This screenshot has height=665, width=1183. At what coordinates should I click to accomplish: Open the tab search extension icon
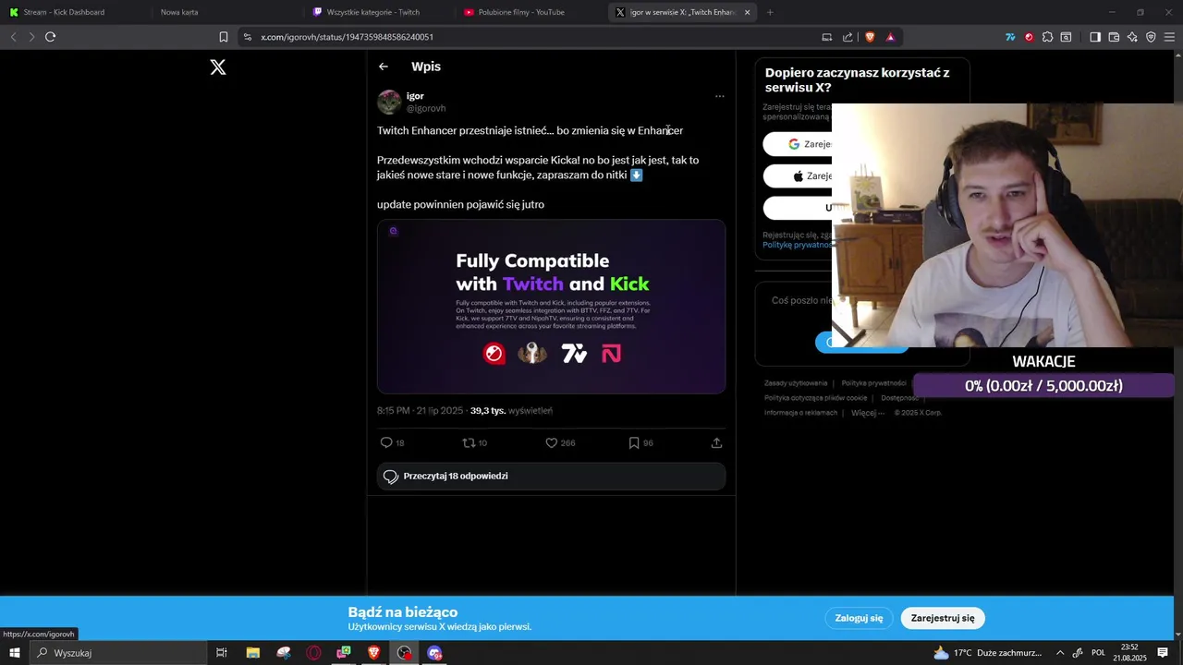(x=1066, y=37)
